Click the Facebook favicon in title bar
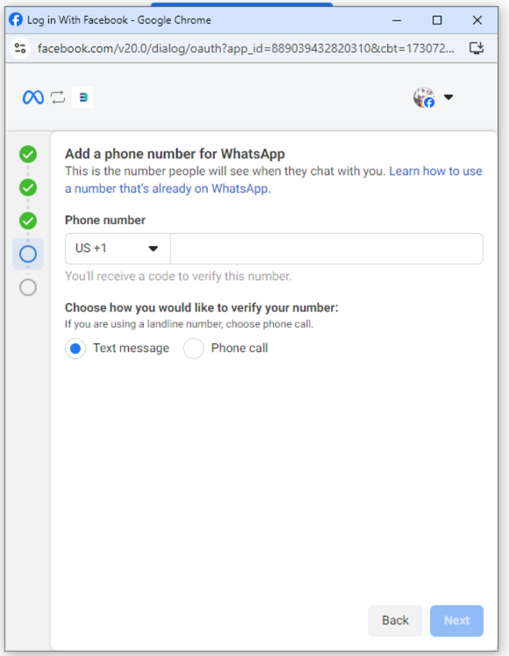The width and height of the screenshot is (509, 656). click(x=16, y=20)
